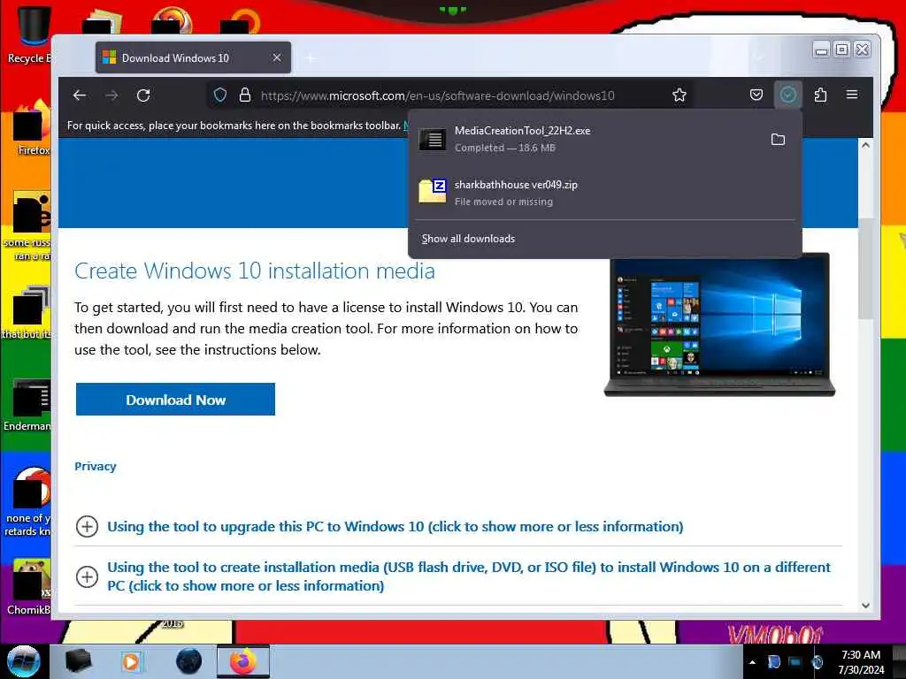
Task: Show MediaCreationTool in its folder
Action: [x=778, y=139]
